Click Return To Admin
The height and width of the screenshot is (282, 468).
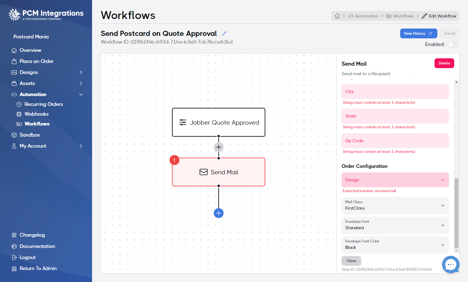[38, 268]
